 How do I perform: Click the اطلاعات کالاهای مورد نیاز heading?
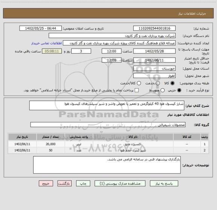point(188,115)
